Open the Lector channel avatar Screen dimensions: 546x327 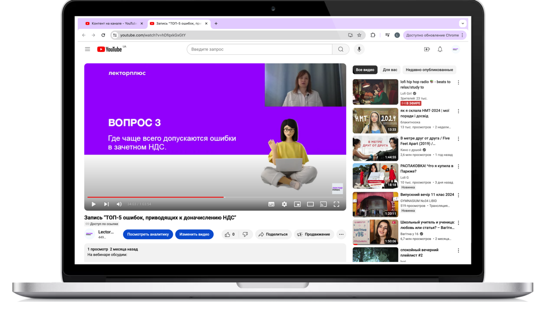point(89,234)
